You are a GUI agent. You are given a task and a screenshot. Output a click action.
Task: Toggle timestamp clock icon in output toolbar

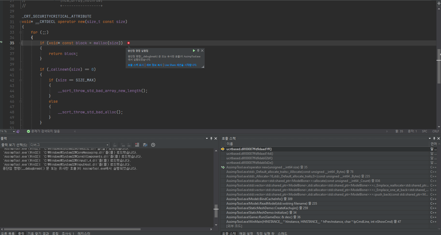(x=153, y=145)
